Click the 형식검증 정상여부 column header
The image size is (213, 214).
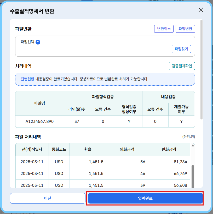click(x=129, y=109)
